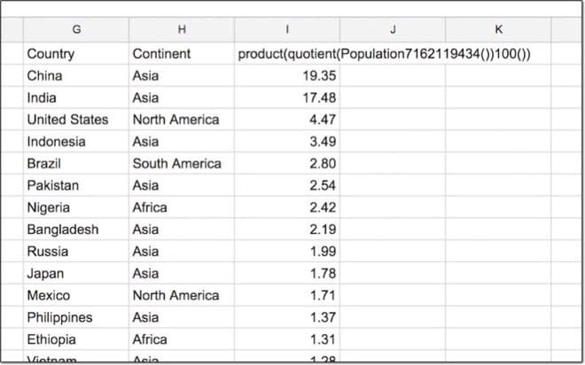The width and height of the screenshot is (585, 365).
Task: Click the Continent header cell
Action: [x=182, y=54]
